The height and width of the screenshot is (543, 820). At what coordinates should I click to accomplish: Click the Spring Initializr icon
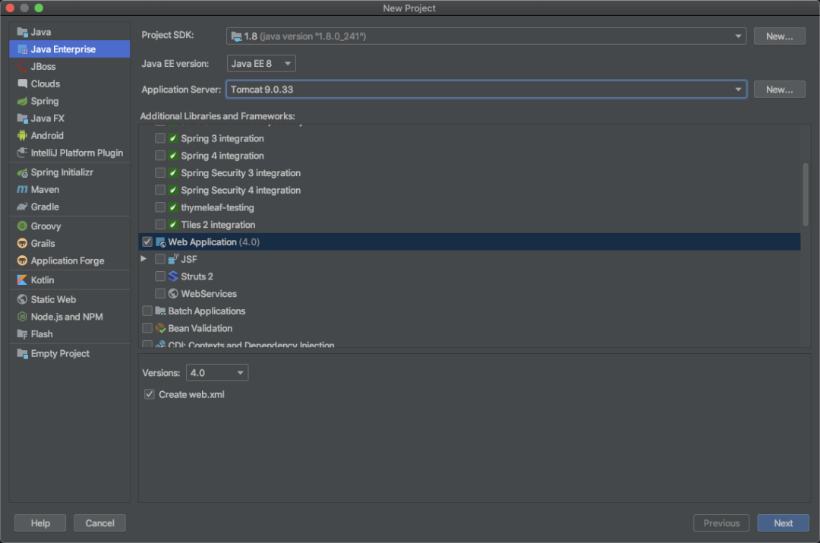22,172
